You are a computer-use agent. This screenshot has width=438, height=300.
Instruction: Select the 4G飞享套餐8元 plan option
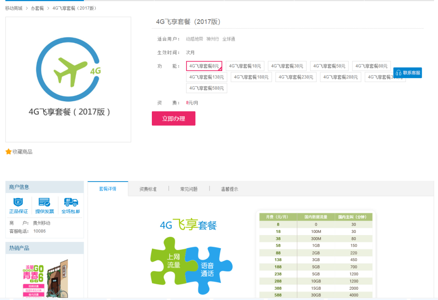coord(204,66)
